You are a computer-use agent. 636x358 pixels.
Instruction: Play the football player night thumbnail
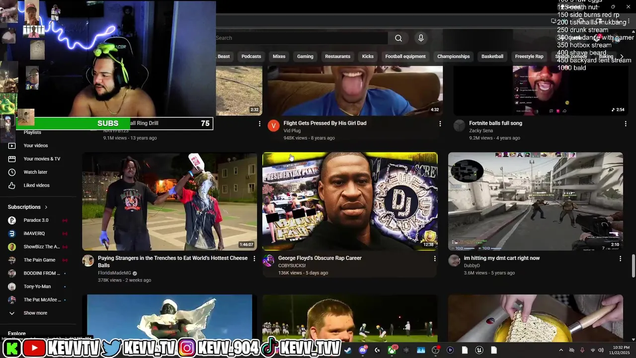point(350,317)
